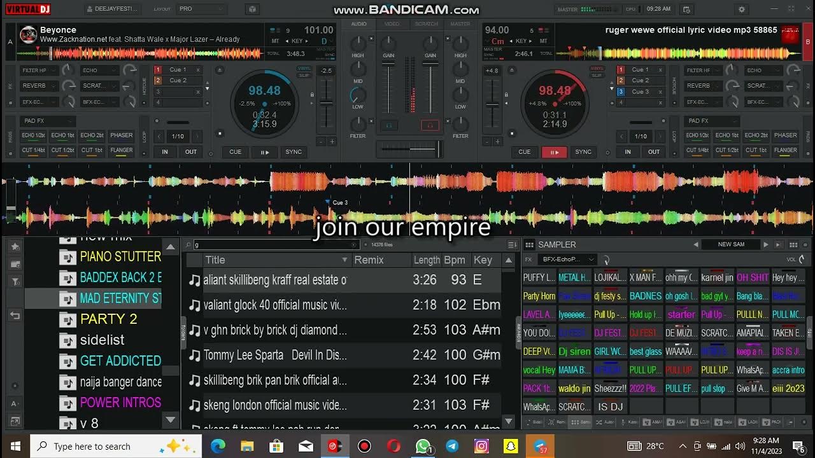Screen dimensions: 815x458
Task: Toggle pitch lock on deck B
Action: pyautogui.click(x=506, y=94)
